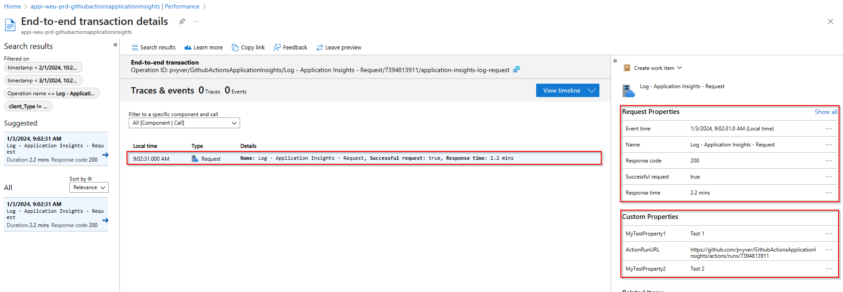Viewport: 843px width, 292px height.
Task: Open the Response code row ellipsis menu
Action: tap(829, 161)
